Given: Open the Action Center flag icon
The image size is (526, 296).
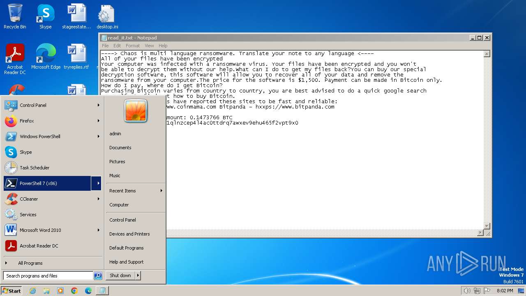Looking at the screenshot, I should click(487, 291).
